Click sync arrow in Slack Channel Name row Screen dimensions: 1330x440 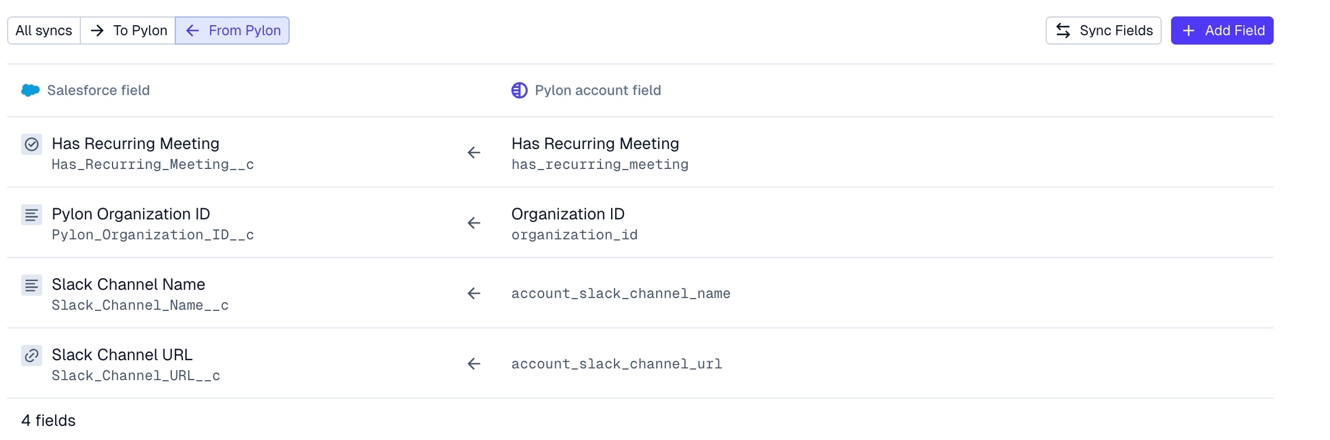point(474,293)
